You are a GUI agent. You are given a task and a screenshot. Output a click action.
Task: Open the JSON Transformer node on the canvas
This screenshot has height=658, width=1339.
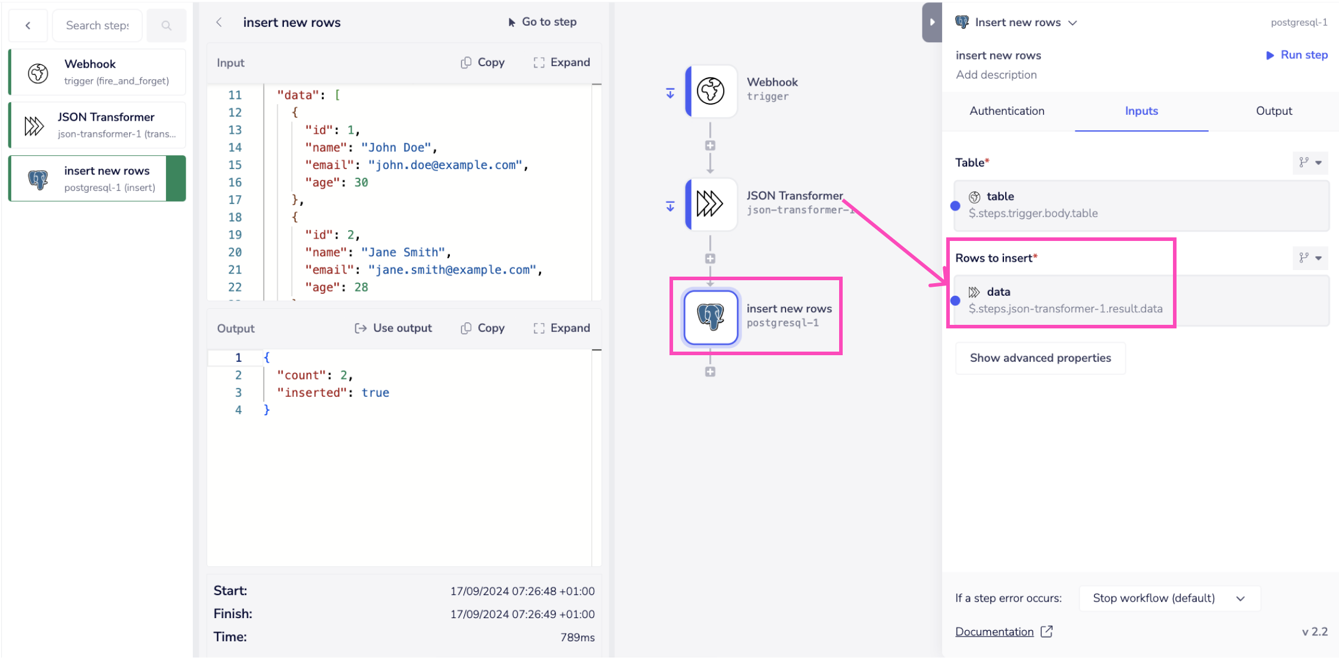point(711,204)
